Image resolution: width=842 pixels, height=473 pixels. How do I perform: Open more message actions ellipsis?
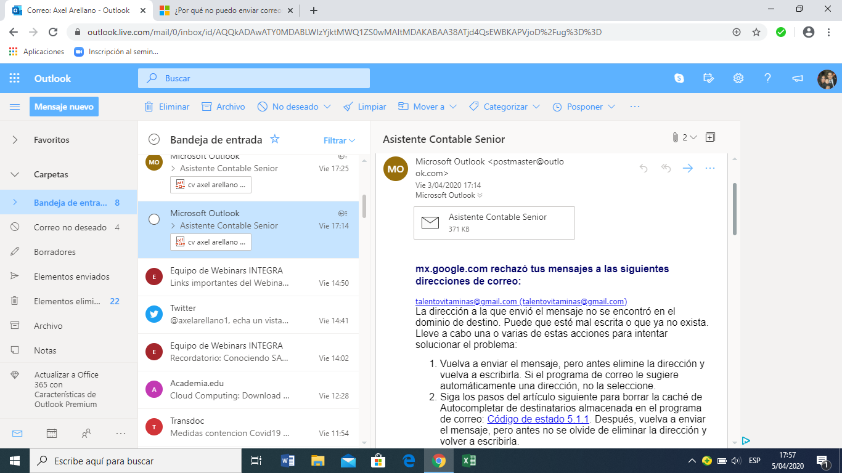(710, 168)
